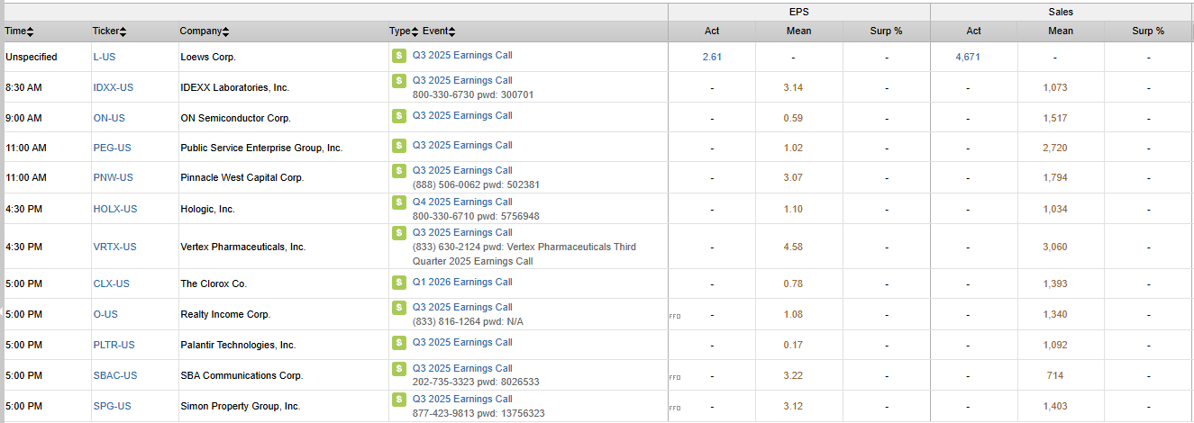Sort the table by Time column
This screenshot has width=1194, height=423.
[x=19, y=31]
